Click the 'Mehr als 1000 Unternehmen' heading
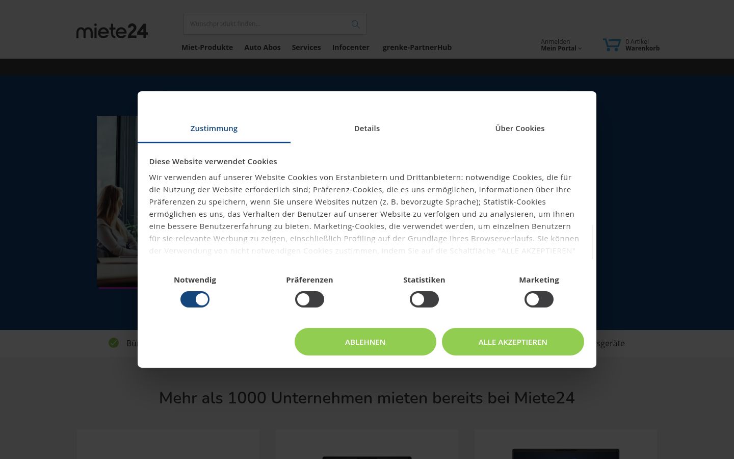The height and width of the screenshot is (459, 734). click(367, 398)
